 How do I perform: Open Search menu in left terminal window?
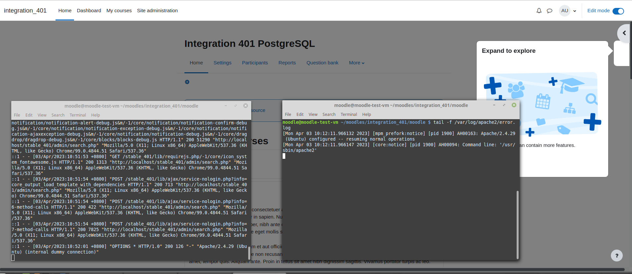click(58, 115)
